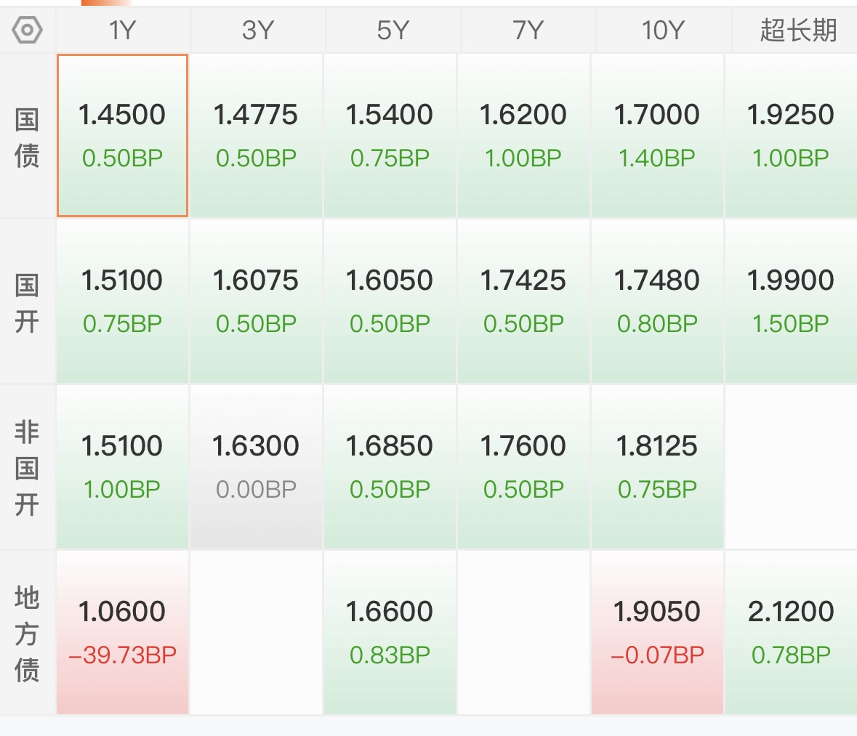This screenshot has height=736, width=857.
Task: Select the 超长期 column header
Action: point(797,31)
